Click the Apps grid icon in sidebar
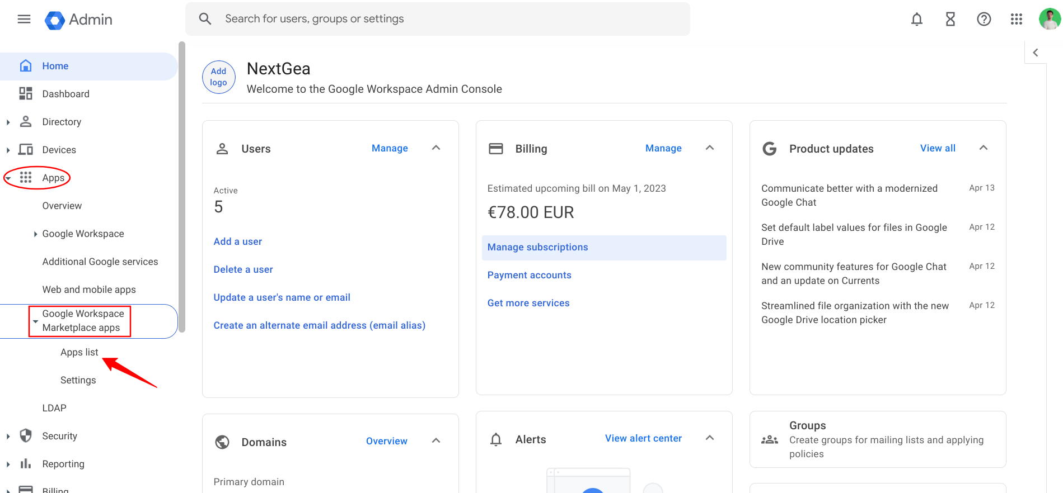 26,177
